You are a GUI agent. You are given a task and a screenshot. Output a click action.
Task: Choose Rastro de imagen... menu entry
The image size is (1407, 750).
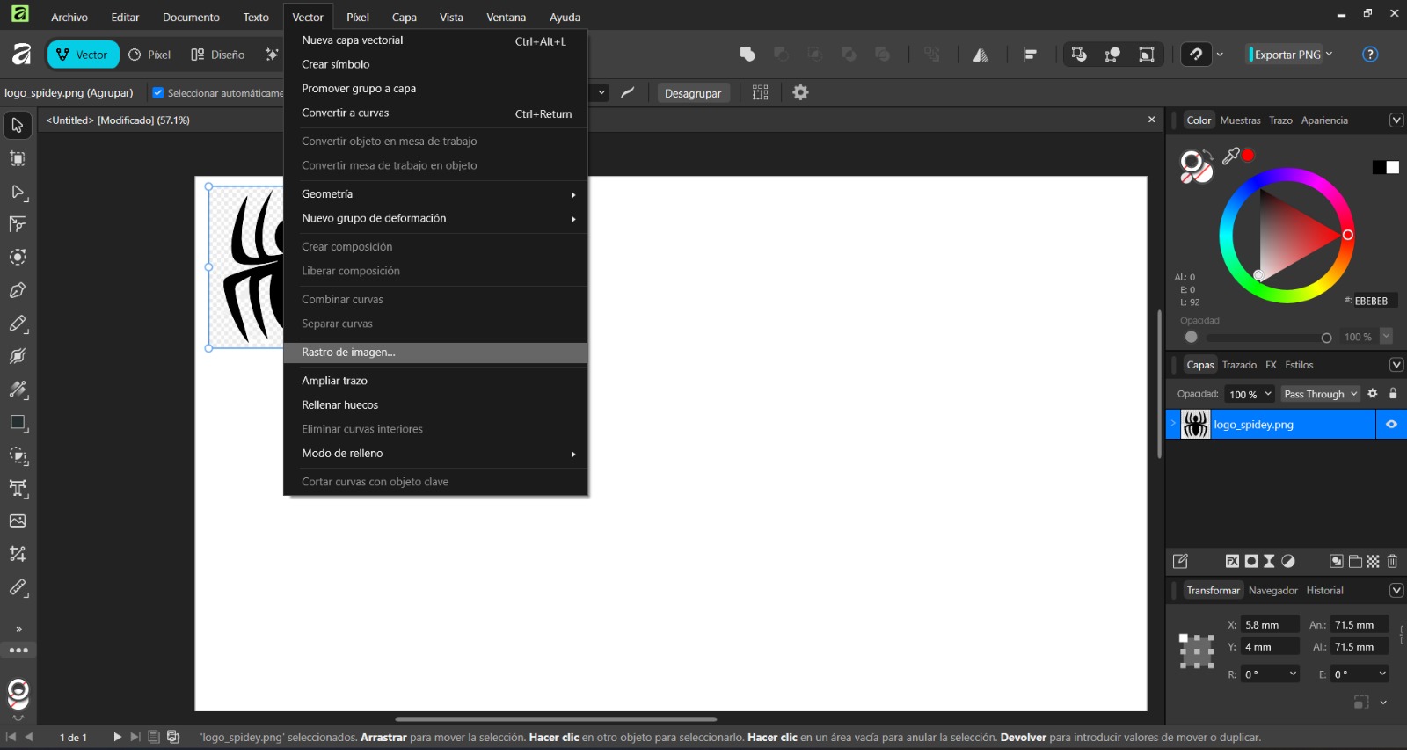coord(435,353)
